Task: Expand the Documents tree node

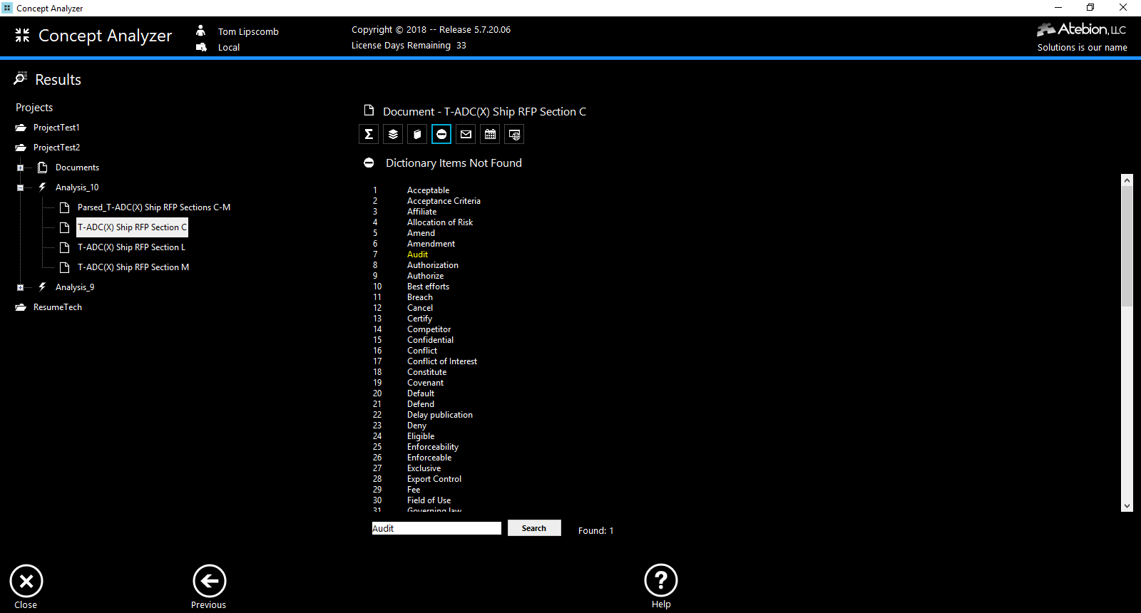Action: 20,168
